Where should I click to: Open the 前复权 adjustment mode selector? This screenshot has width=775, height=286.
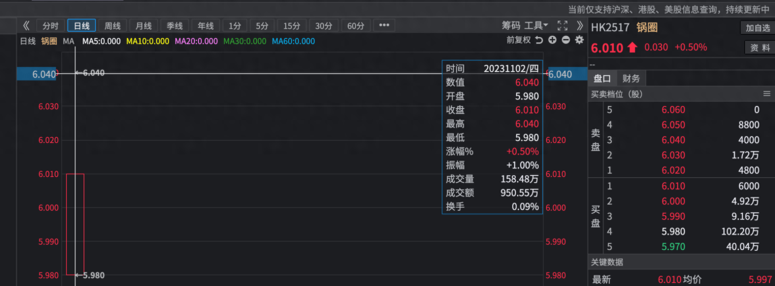pyautogui.click(x=518, y=40)
